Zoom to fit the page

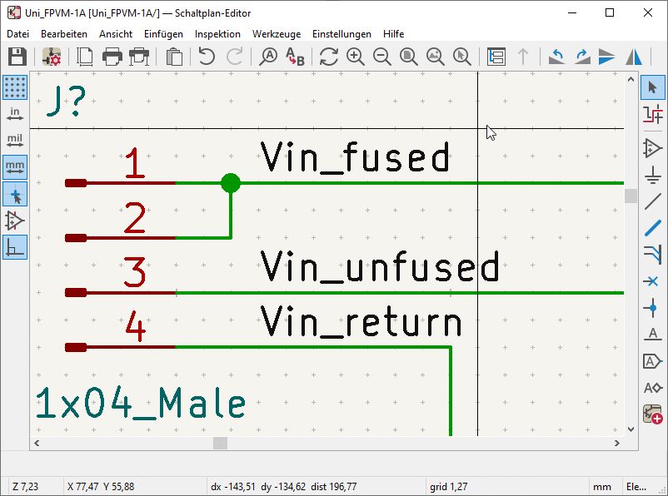(408, 57)
